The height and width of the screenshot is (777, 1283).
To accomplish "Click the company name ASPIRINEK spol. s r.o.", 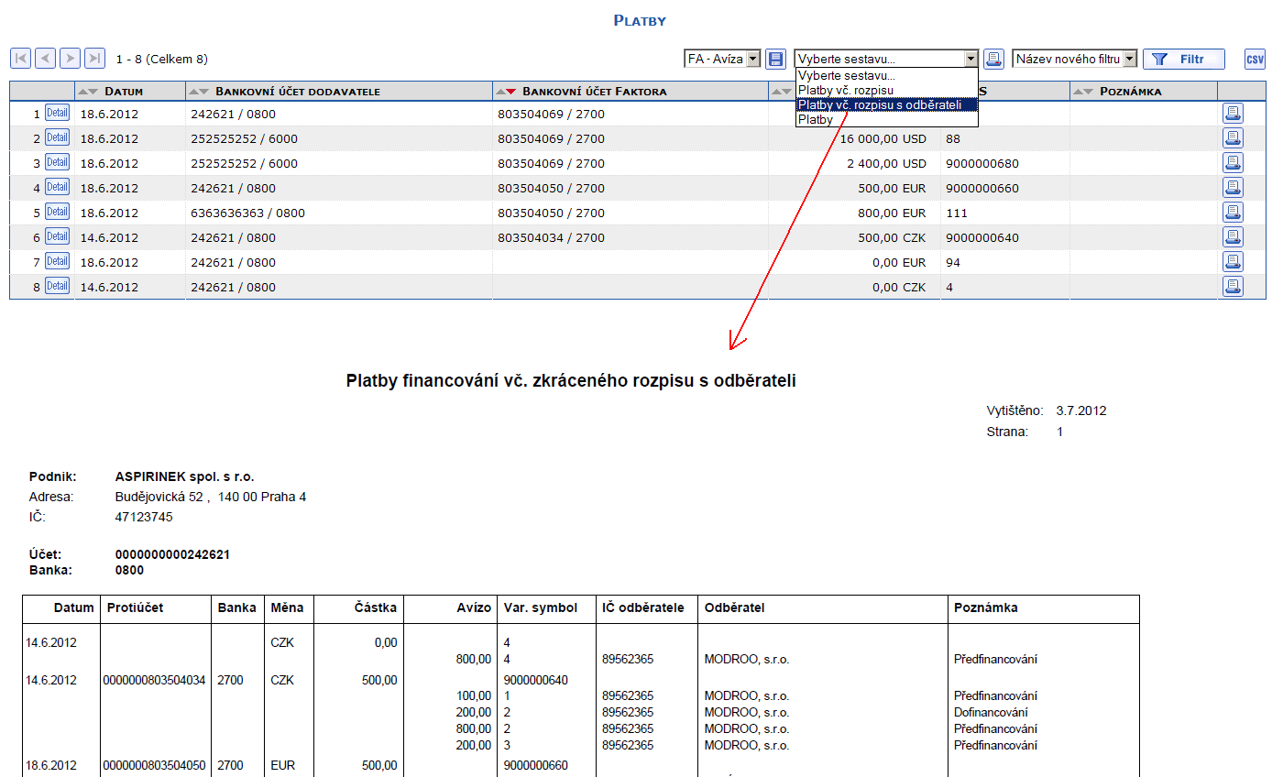I will [x=185, y=476].
